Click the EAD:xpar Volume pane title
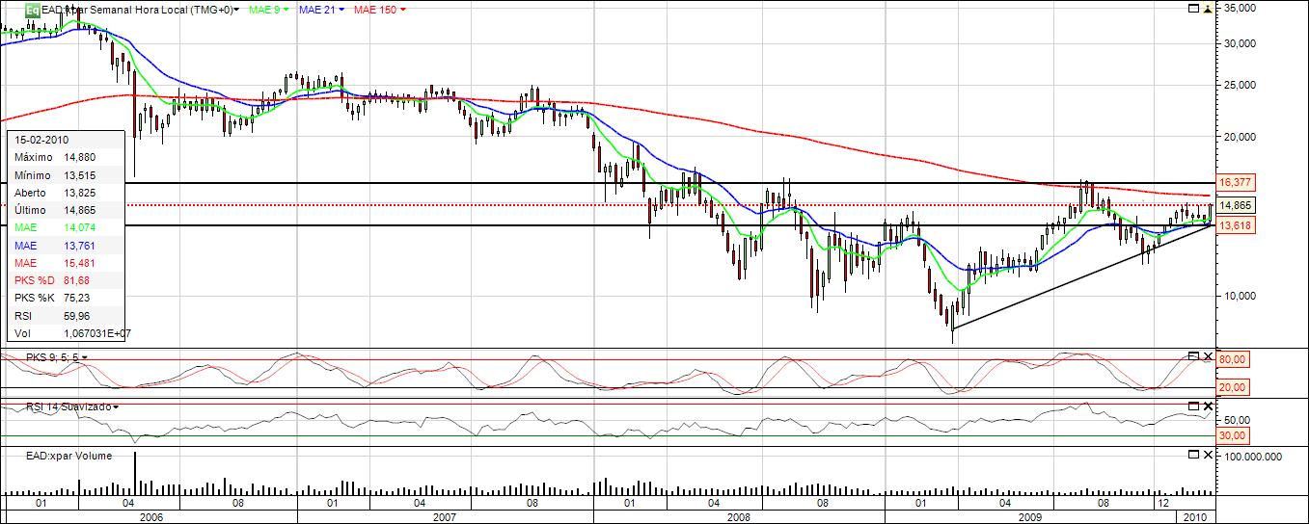The image size is (1309, 524). (68, 456)
